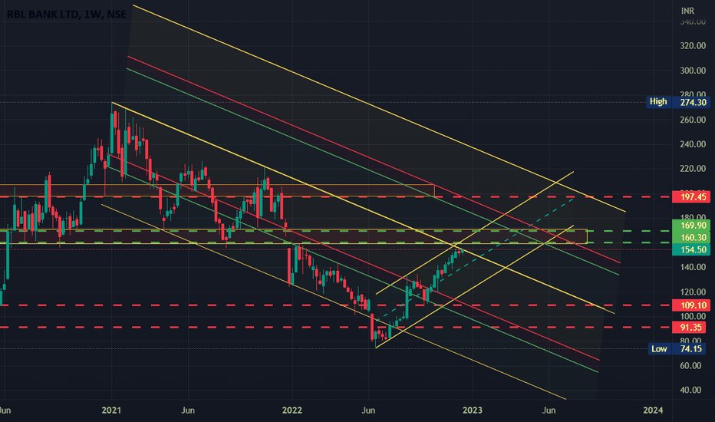
Task: Click the red 91.35 price level label
Action: coord(690,327)
